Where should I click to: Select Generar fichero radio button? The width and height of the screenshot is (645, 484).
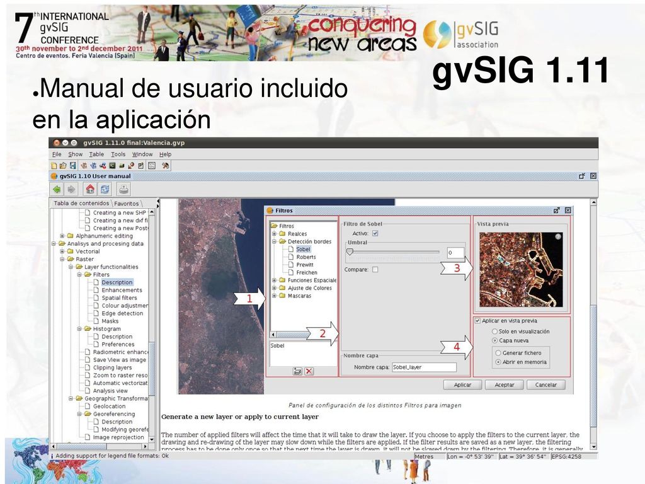pyautogui.click(x=498, y=353)
